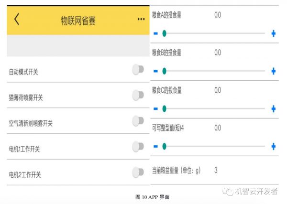
Task: Turn on 空气清新剂喷雾开关
Action: coord(138,121)
